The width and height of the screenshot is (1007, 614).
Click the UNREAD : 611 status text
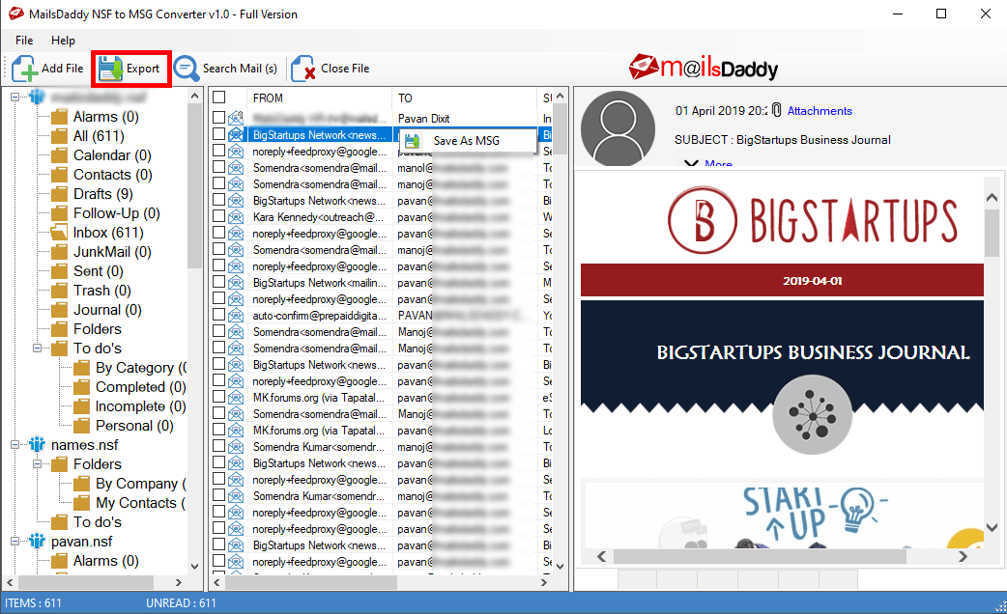click(x=181, y=603)
